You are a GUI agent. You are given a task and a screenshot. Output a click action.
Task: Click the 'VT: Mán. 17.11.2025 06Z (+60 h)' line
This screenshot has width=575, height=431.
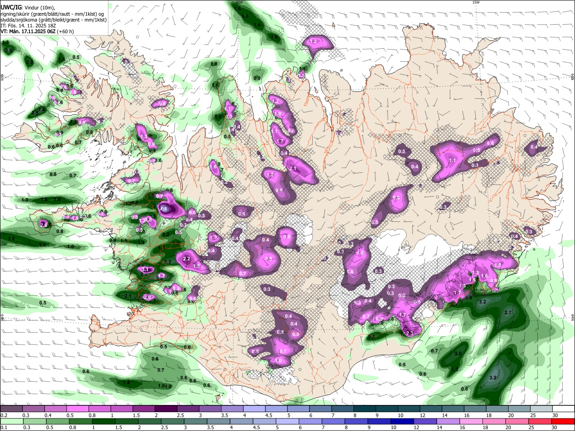pos(37,32)
